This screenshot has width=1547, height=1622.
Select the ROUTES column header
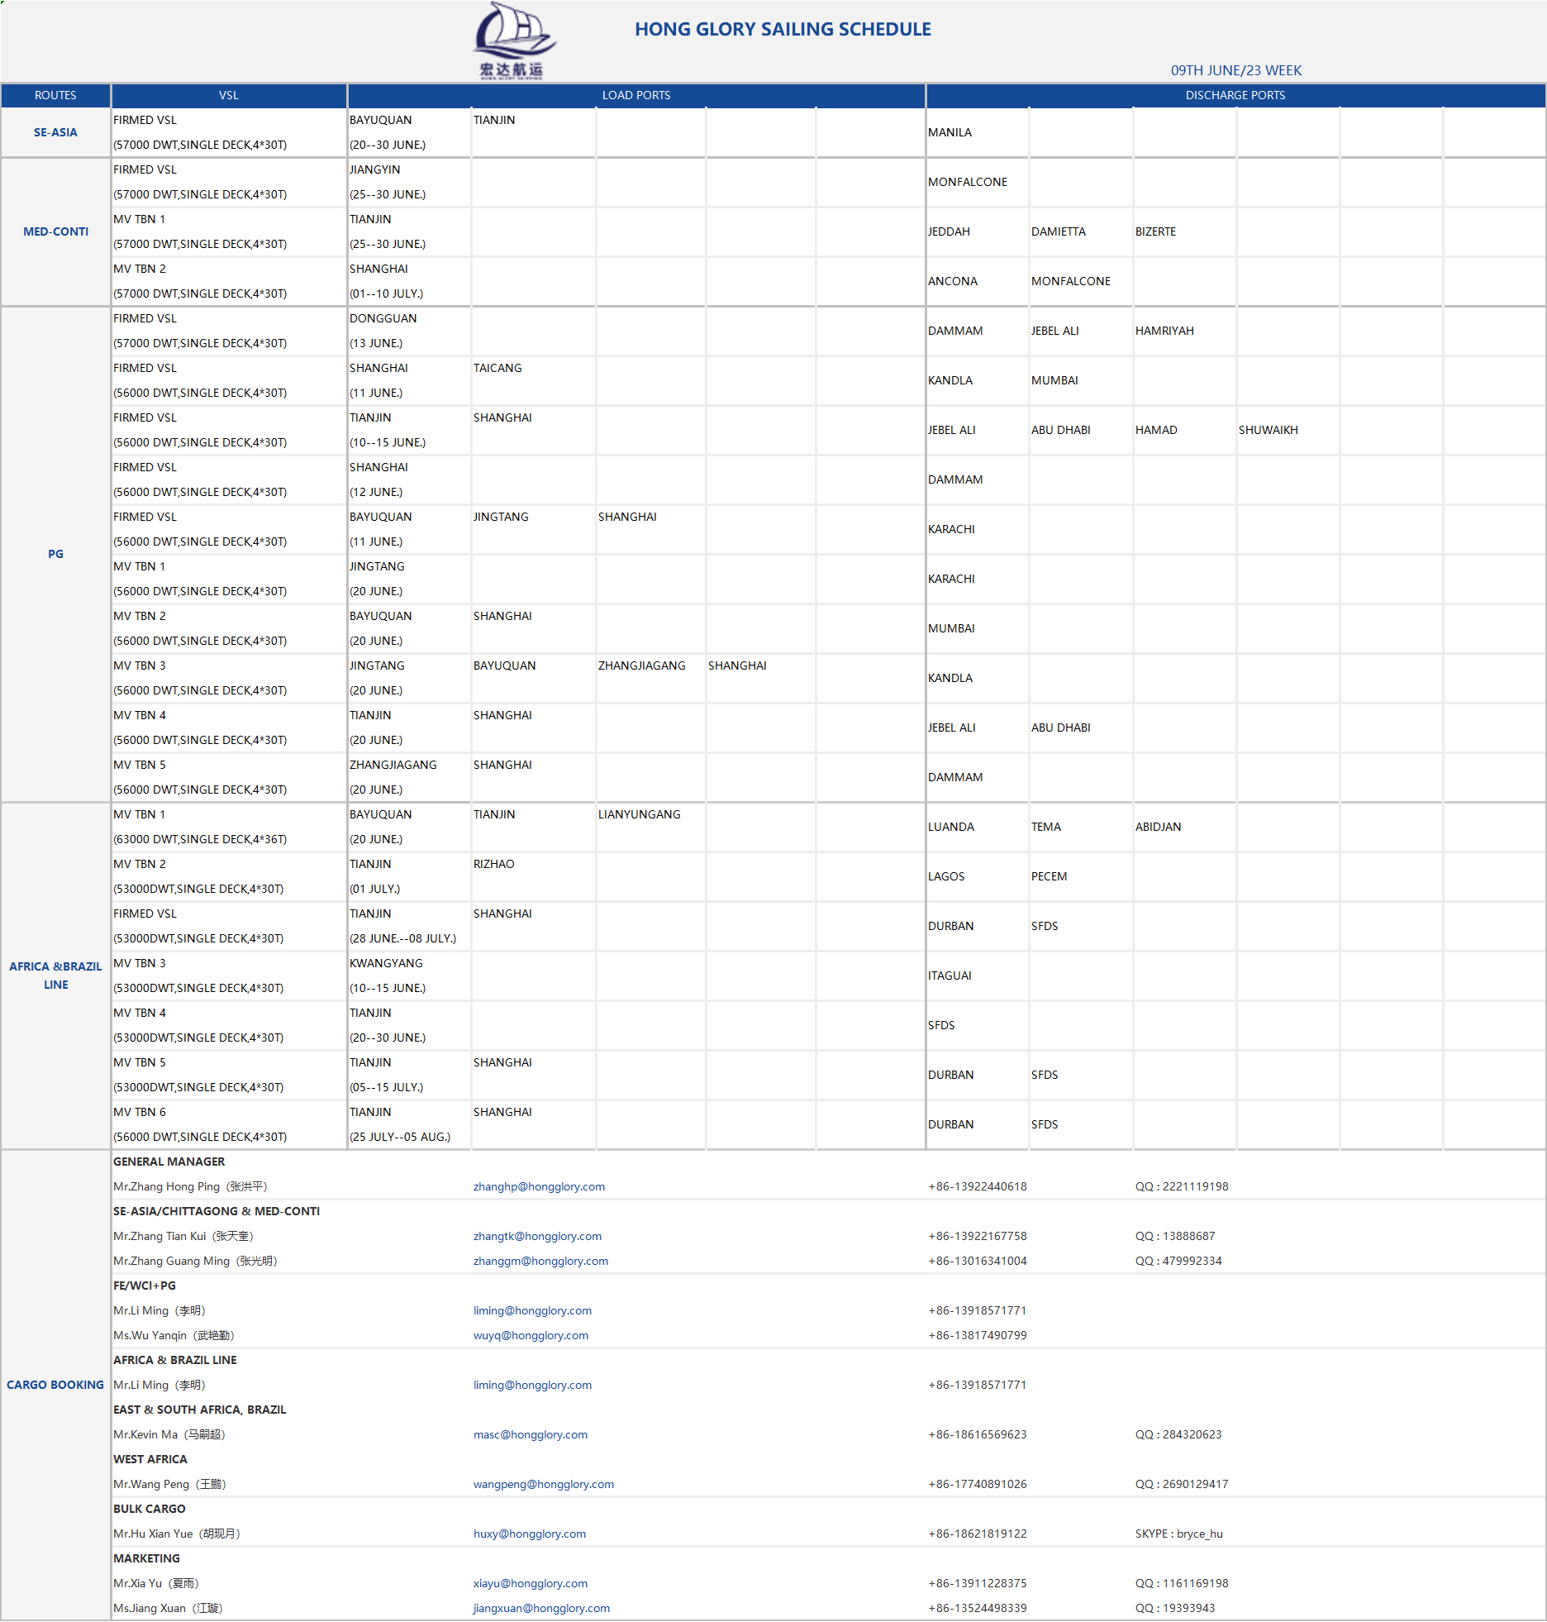coord(55,95)
